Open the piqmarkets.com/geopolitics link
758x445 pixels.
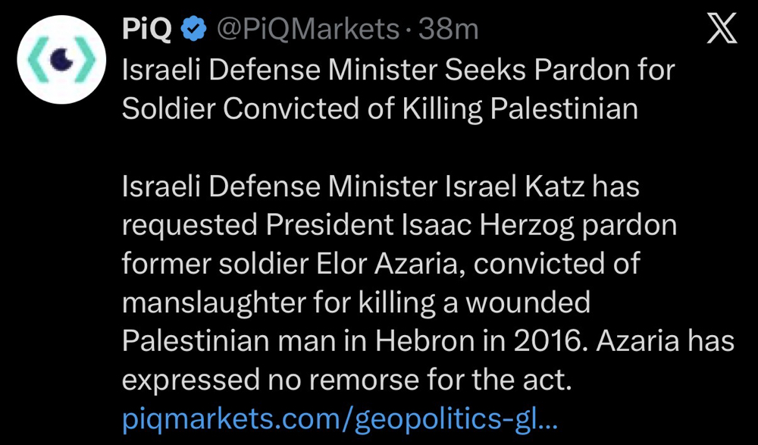(340, 419)
